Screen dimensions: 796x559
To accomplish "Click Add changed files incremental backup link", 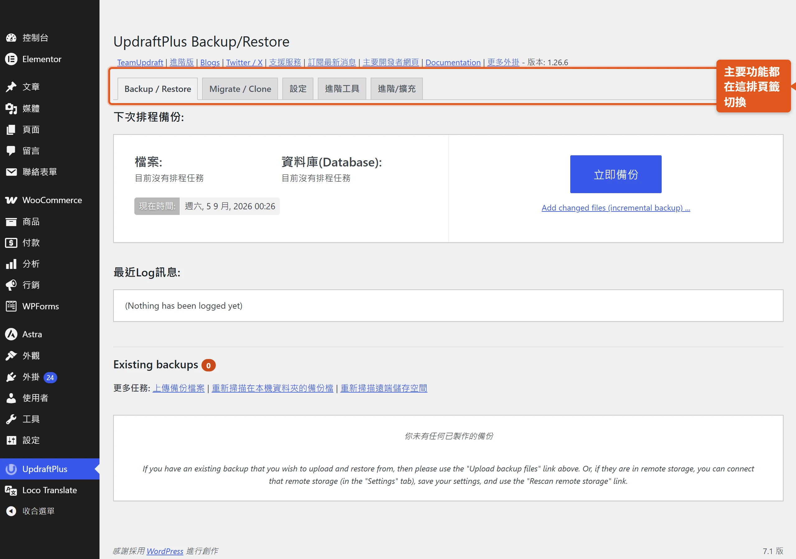I will coord(616,208).
